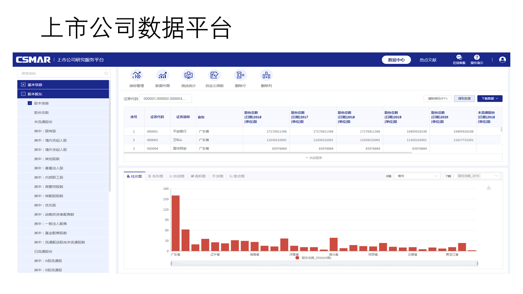Viewport: 523px width, 294px height.
Task: Select the 数据作图 icon
Action: pyautogui.click(x=163, y=78)
